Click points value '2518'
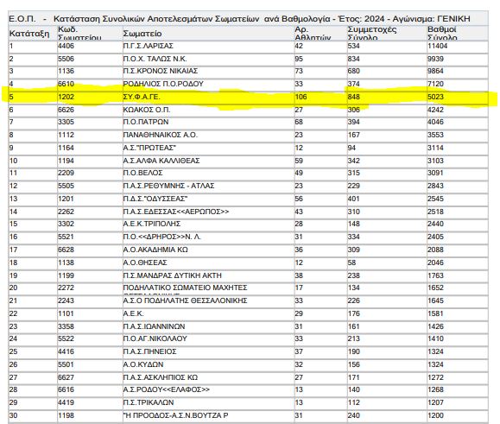500x424 pixels. 435,212
